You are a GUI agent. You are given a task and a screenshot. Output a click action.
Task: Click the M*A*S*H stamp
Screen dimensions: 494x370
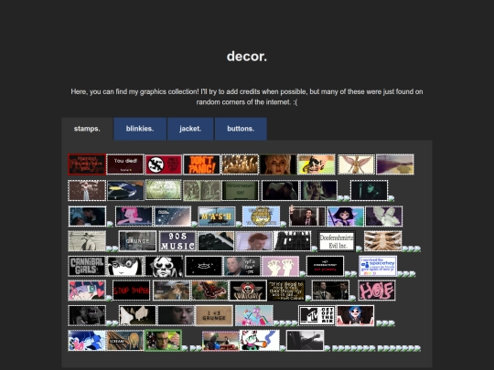tap(217, 217)
